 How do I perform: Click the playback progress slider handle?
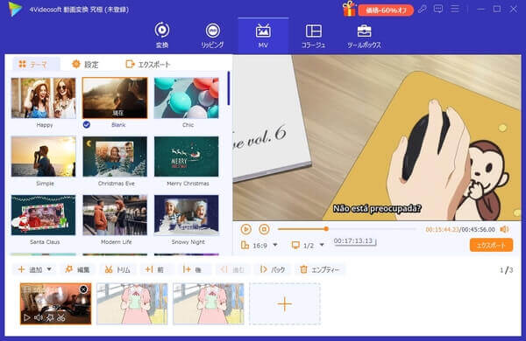pos(326,229)
